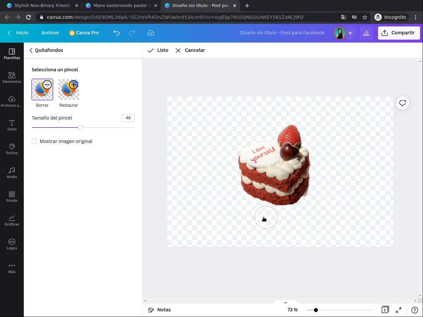The image size is (423, 317).
Task: Show more sidebar options with Más
Action: pyautogui.click(x=12, y=268)
